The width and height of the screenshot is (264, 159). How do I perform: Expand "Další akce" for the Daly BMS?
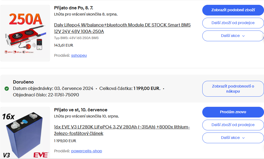(x=233, y=36)
